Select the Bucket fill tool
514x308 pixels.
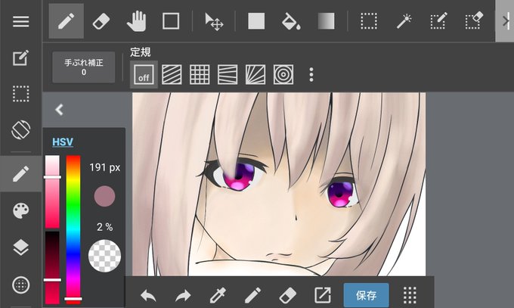pos(291,21)
